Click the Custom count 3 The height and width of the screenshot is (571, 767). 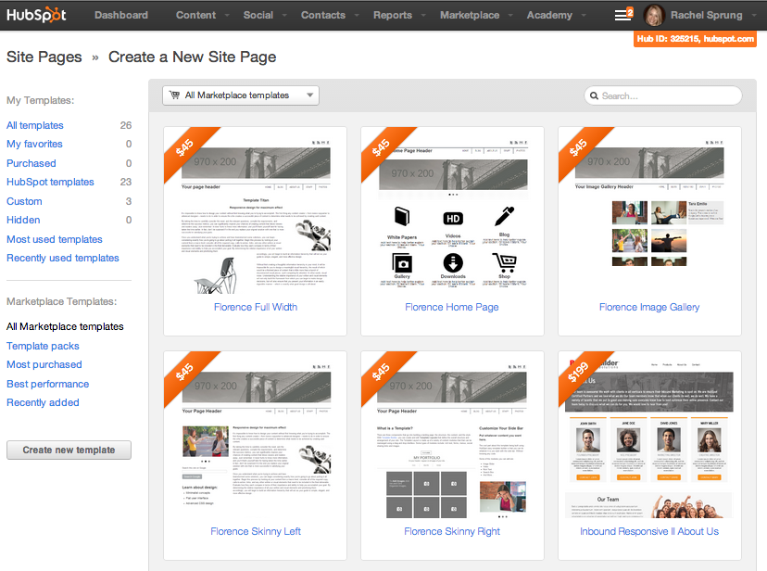(x=129, y=201)
